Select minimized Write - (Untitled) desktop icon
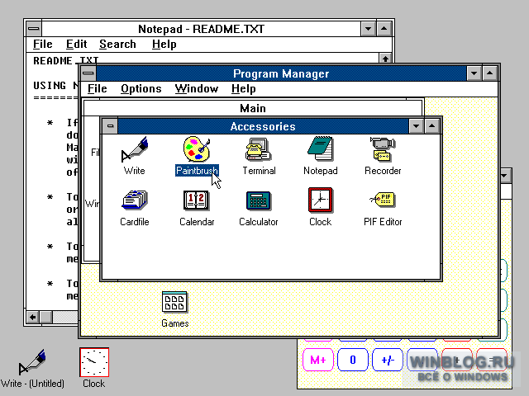529x396 pixels. tap(32, 369)
